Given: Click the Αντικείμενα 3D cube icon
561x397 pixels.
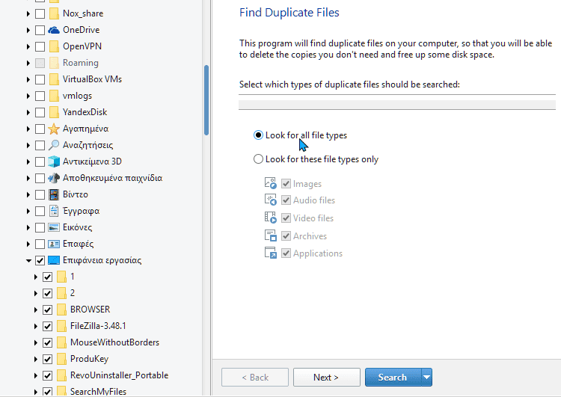Looking at the screenshot, I should (54, 161).
